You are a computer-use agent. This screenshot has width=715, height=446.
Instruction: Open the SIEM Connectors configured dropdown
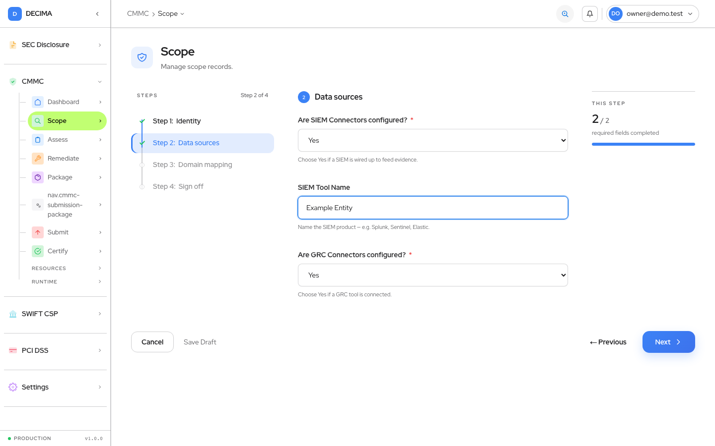(433, 140)
